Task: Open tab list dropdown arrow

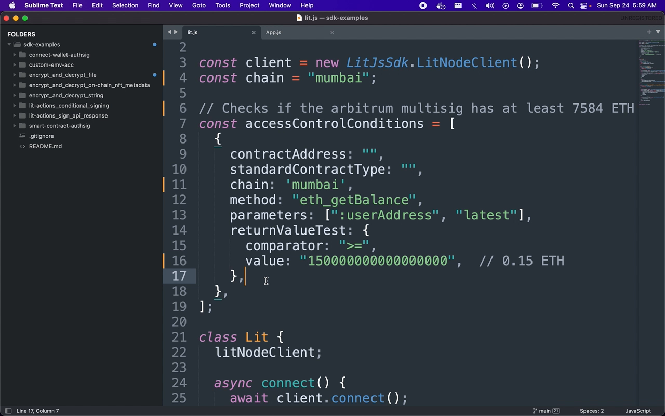Action: pyautogui.click(x=658, y=32)
